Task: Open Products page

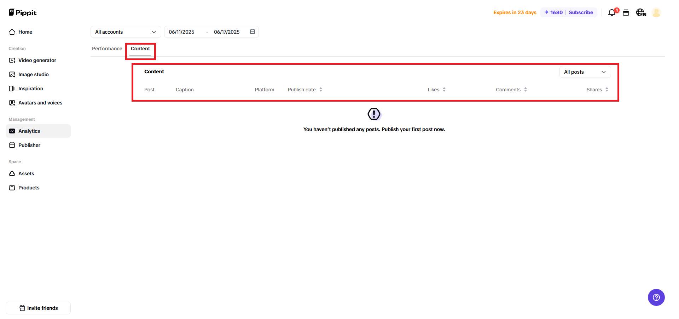Action: pyautogui.click(x=38, y=188)
